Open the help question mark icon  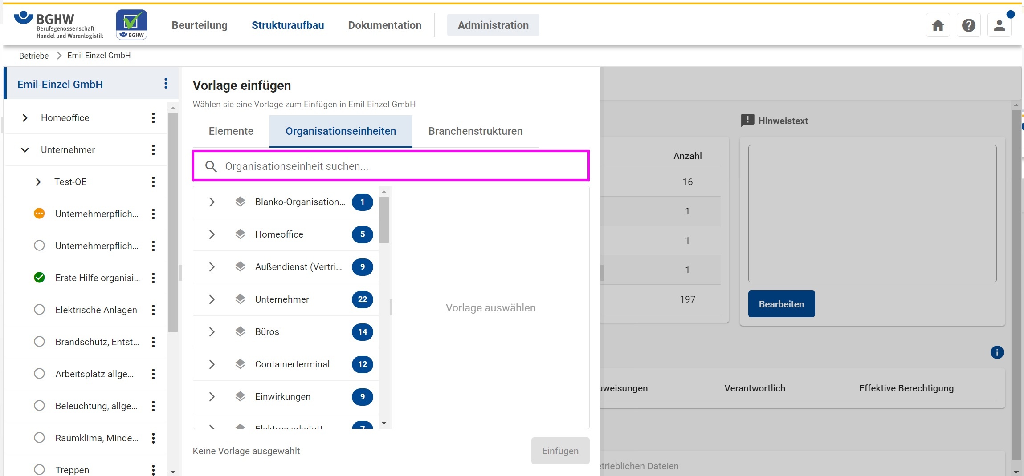click(968, 25)
